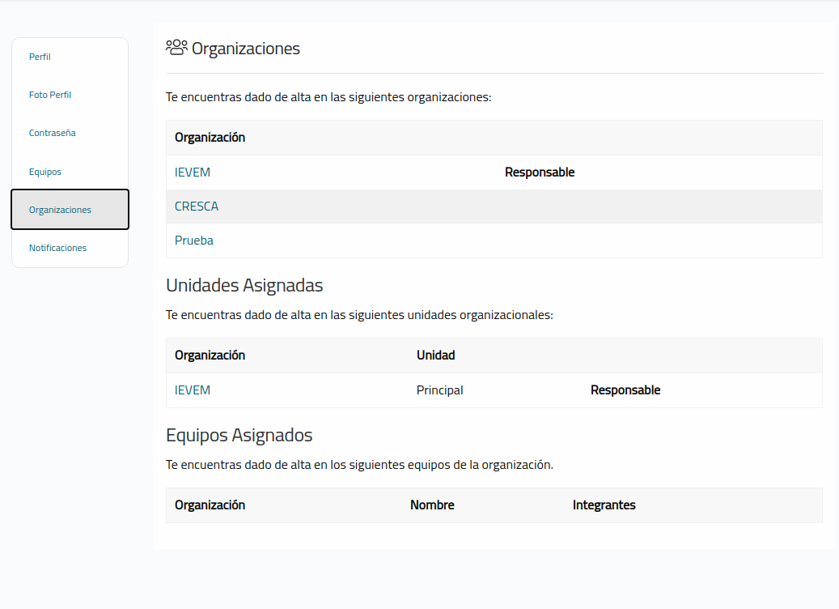Click the Unidad column header
Viewport: 839px width, 609px height.
tap(435, 356)
